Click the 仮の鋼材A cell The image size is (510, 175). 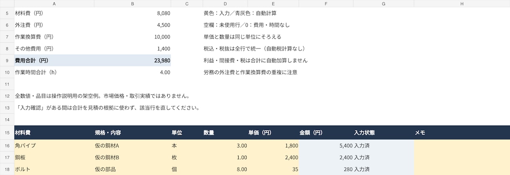(x=133, y=146)
